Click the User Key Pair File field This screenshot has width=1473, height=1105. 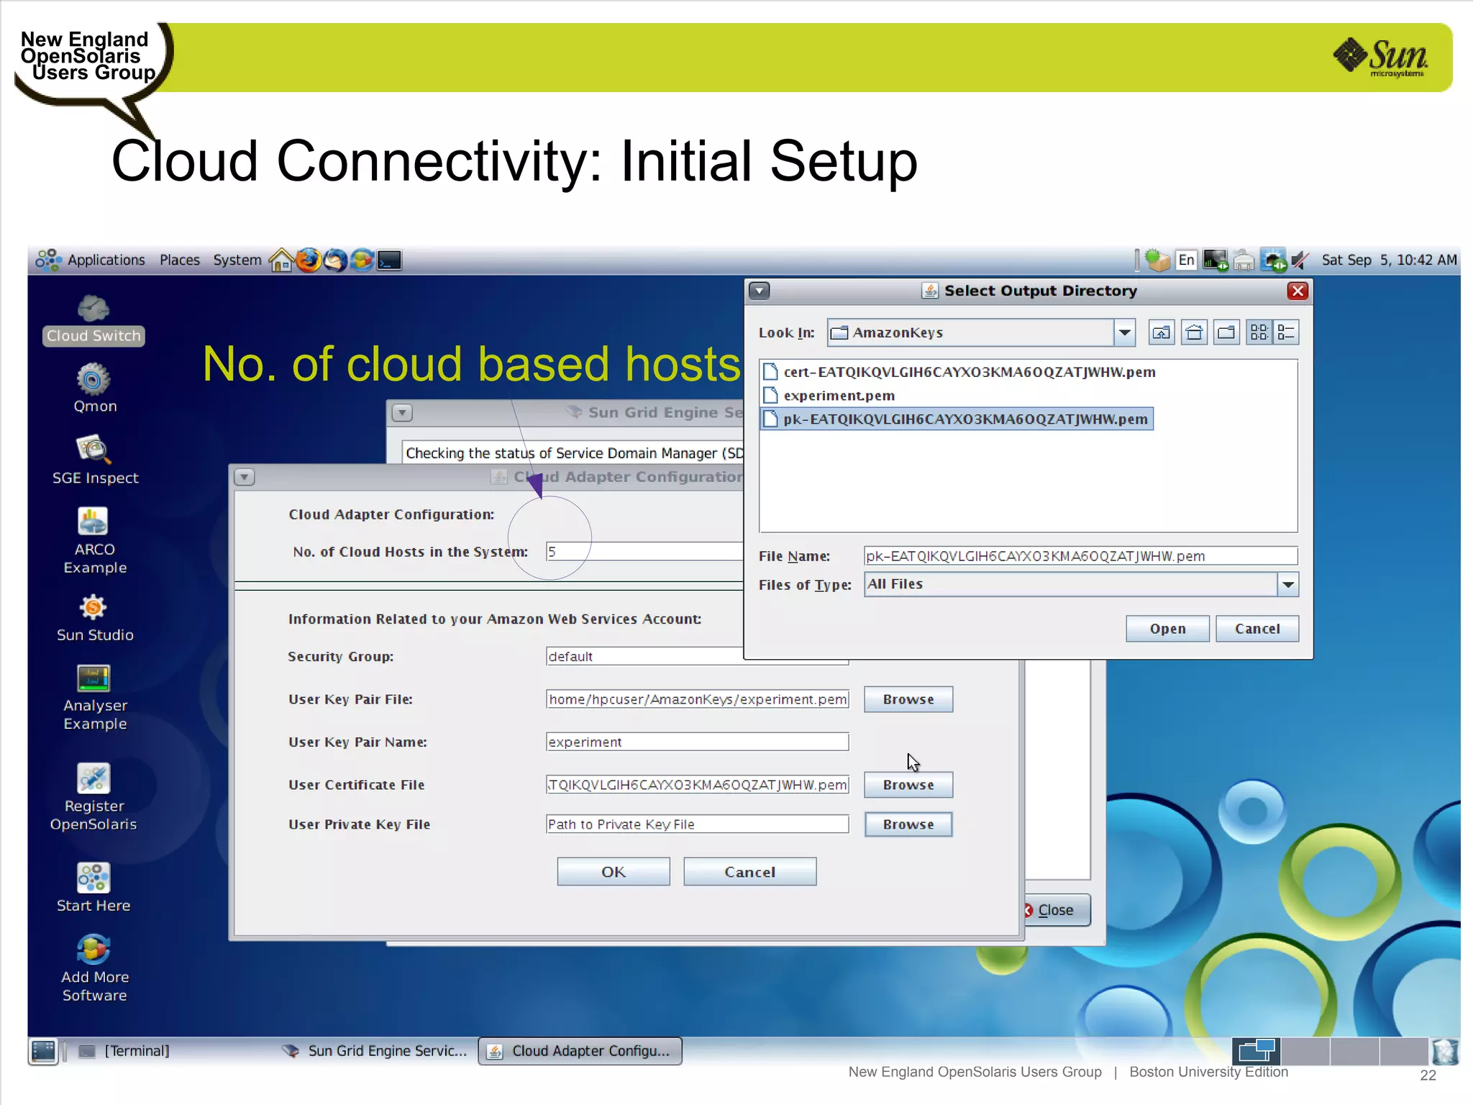pyautogui.click(x=697, y=699)
